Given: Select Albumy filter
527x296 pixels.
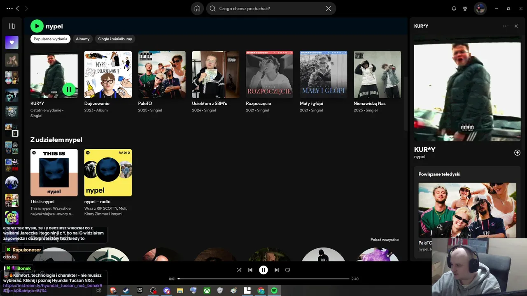Looking at the screenshot, I should tap(83, 39).
